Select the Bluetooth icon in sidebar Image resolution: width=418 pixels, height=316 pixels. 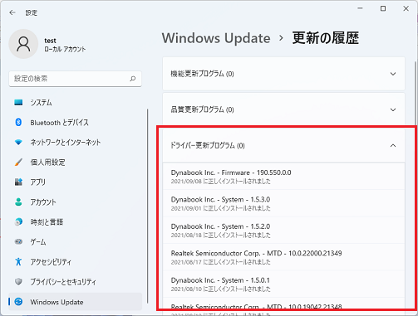(18, 122)
